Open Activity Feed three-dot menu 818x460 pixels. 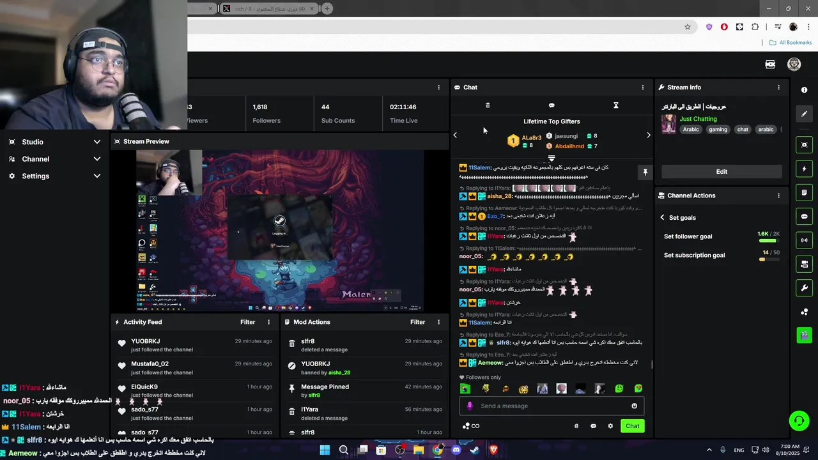point(268,322)
